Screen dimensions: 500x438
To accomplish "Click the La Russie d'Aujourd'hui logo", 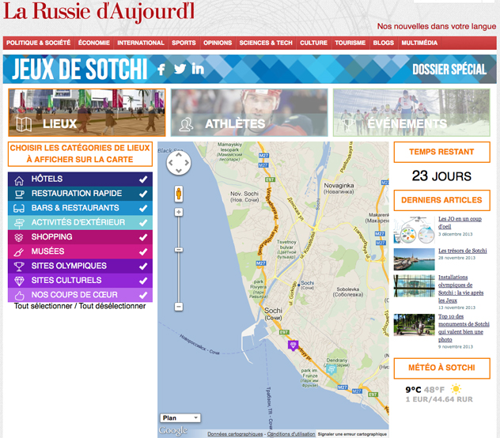I will point(99,12).
